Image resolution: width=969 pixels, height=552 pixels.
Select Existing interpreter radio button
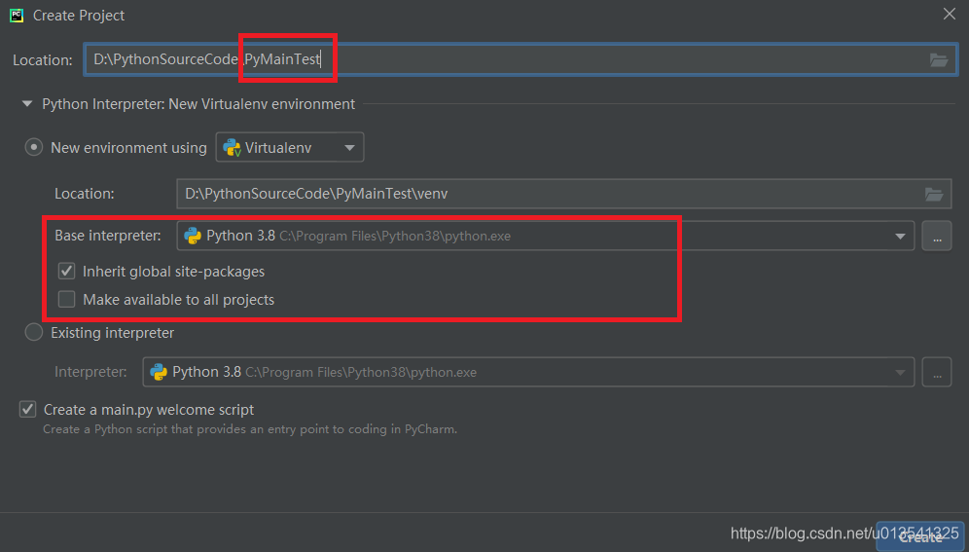point(33,333)
